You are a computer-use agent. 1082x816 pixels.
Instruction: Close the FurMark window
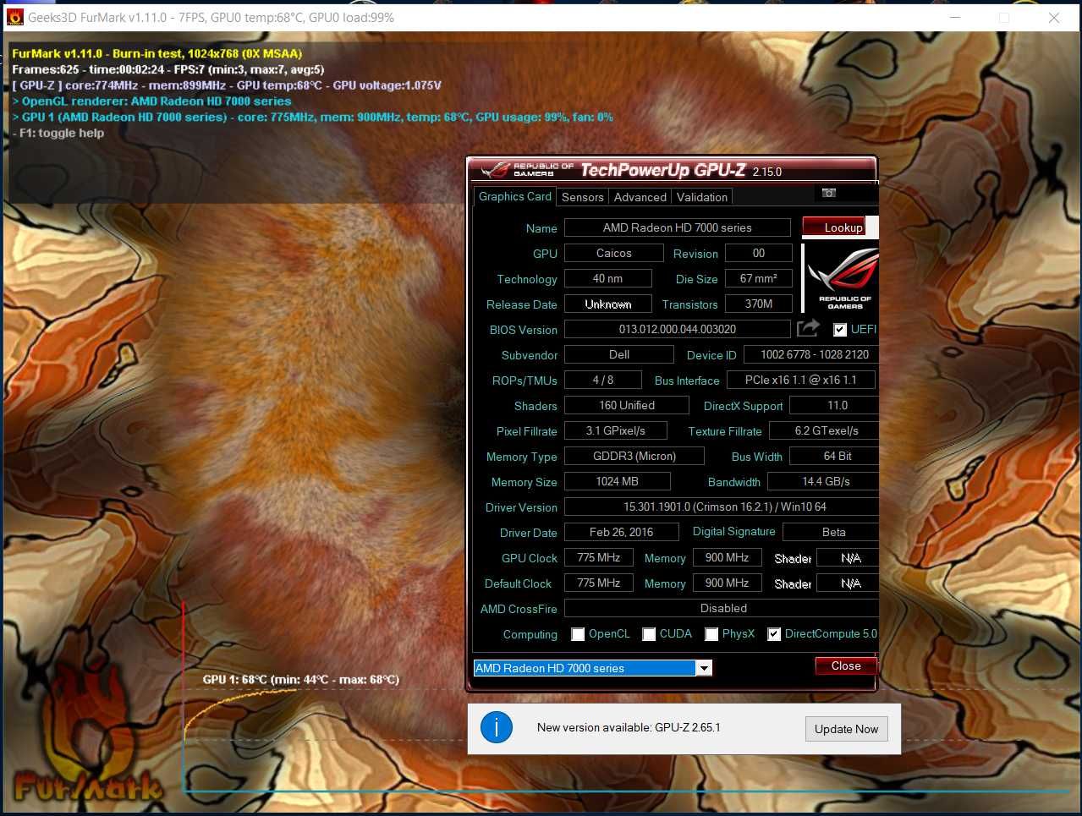(1054, 17)
